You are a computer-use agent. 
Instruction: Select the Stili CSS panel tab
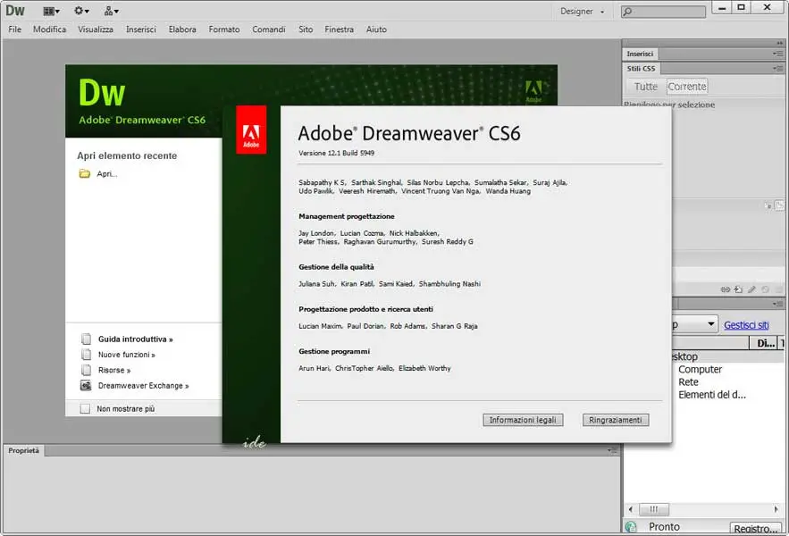pyautogui.click(x=641, y=69)
